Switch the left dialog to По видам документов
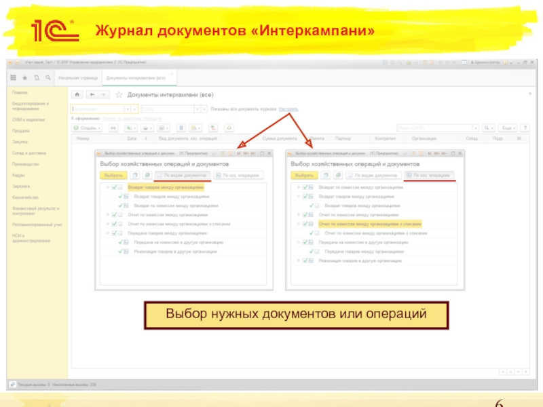The width and height of the screenshot is (543, 407). click(x=182, y=175)
